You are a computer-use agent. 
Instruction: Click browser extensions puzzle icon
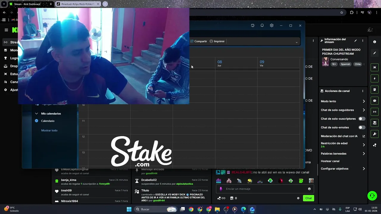coord(352,12)
